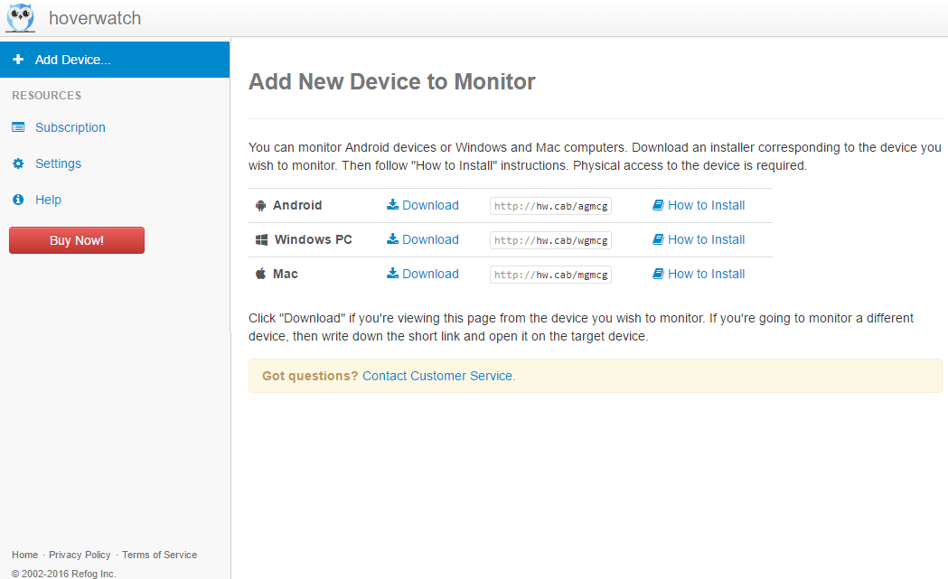Image resolution: width=948 pixels, height=579 pixels.
Task: Open the Settings sidebar link
Action: coord(58,163)
